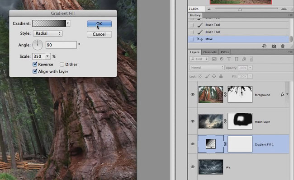The width and height of the screenshot is (294, 180).
Task: Open the gradient preset picker arrow
Action: [x=68, y=23]
